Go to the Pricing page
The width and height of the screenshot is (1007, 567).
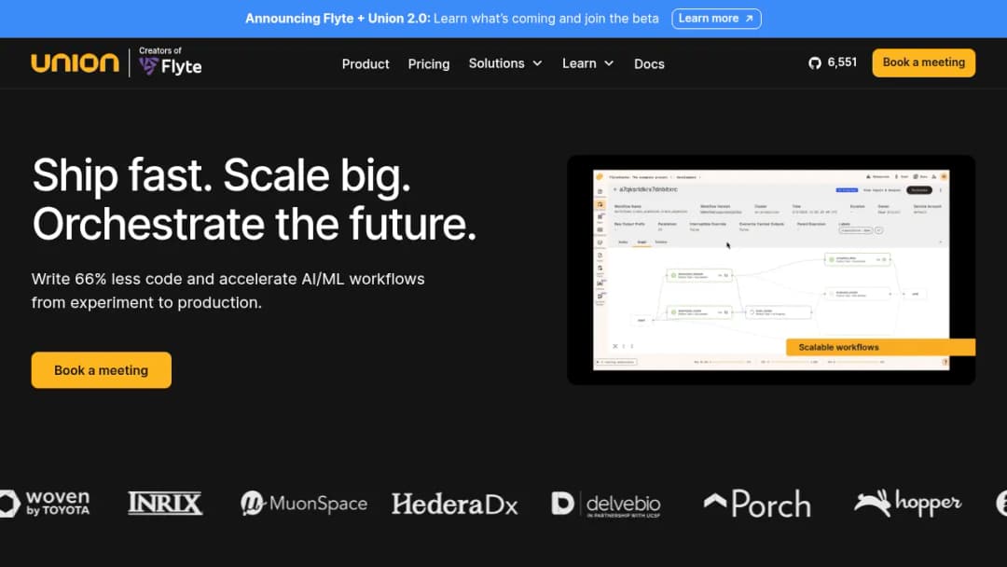[429, 63]
